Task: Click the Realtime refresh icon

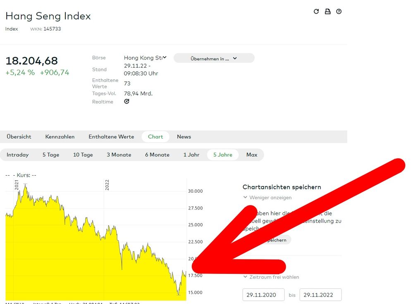Action: click(127, 101)
